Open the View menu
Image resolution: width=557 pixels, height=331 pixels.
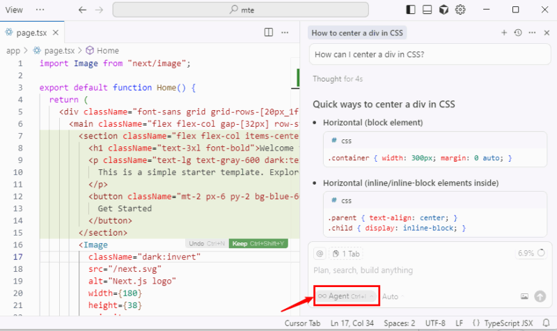(14, 10)
